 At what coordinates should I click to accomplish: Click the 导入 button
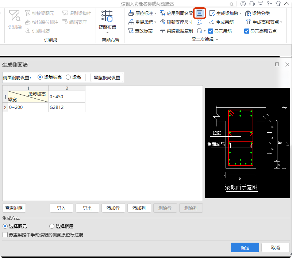click(x=61, y=208)
